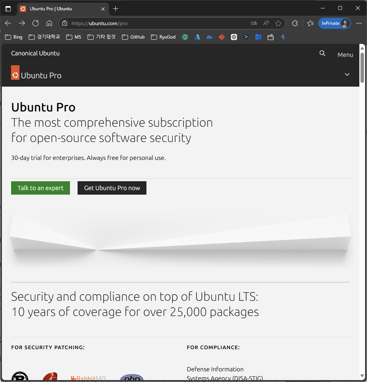Open the site search magnifier

(322, 53)
